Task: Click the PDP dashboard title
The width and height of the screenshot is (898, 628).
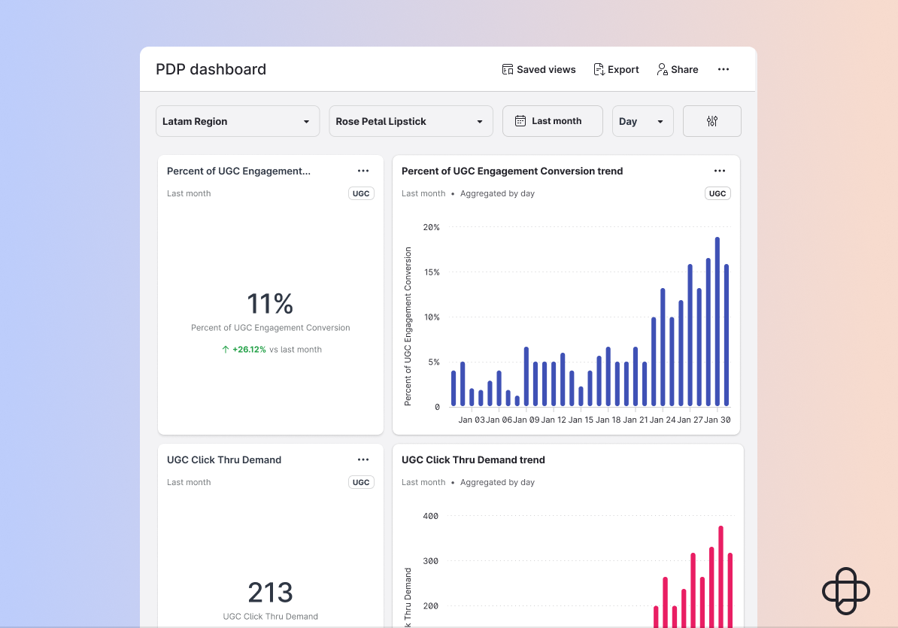Action: pyautogui.click(x=211, y=69)
